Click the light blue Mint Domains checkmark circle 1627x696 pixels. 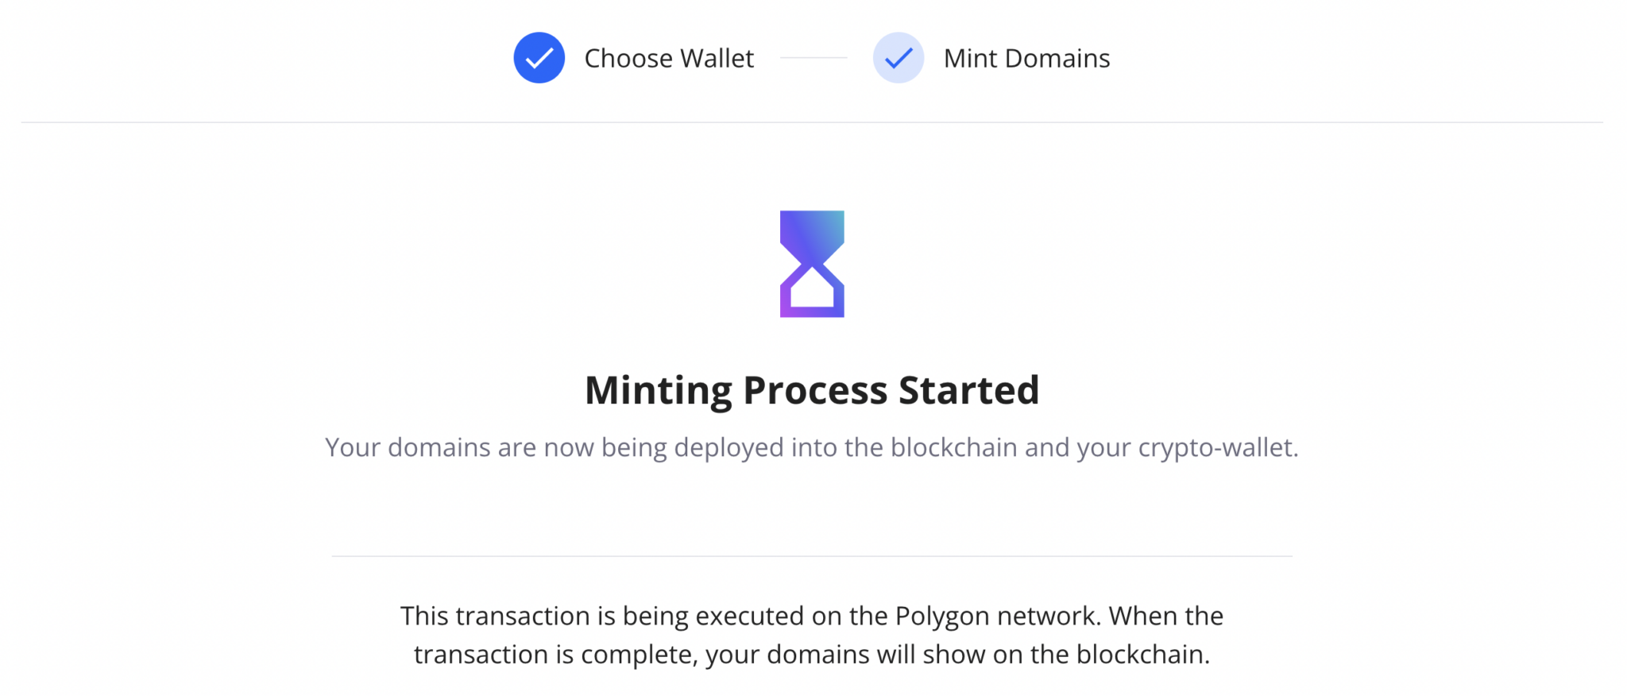click(x=898, y=58)
